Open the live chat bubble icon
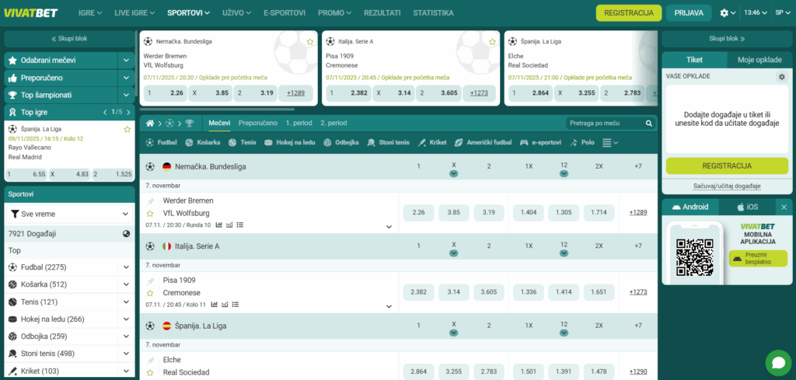The height and width of the screenshot is (380, 796). tap(777, 362)
